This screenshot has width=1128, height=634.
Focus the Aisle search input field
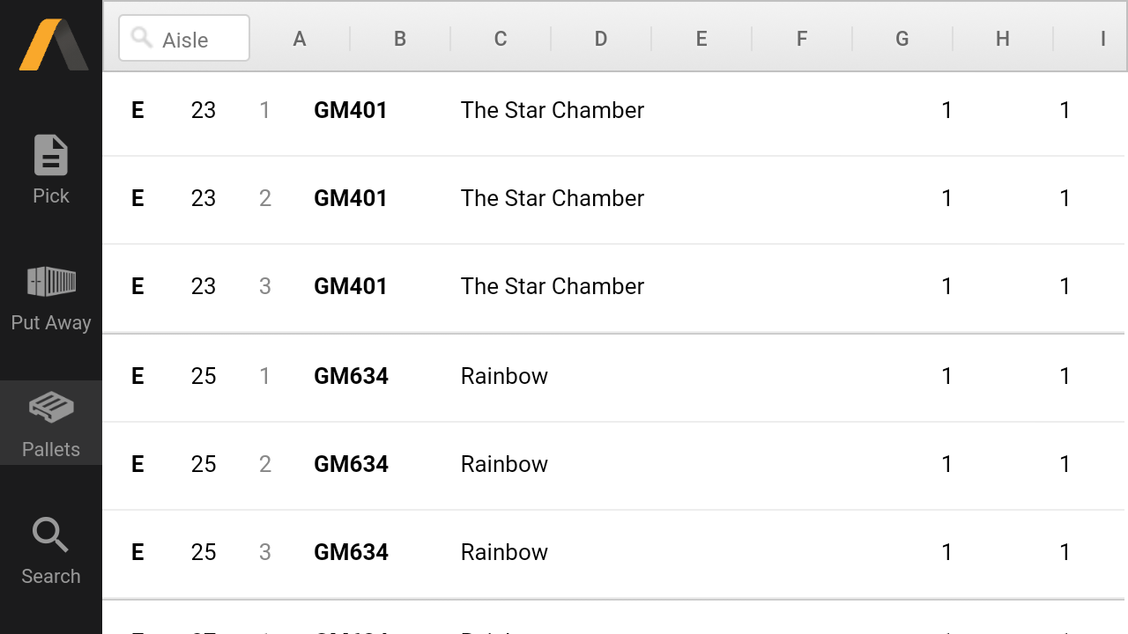click(184, 38)
